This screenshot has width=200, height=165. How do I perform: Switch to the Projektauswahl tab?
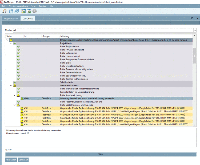pyautogui.click(x=11, y=19)
